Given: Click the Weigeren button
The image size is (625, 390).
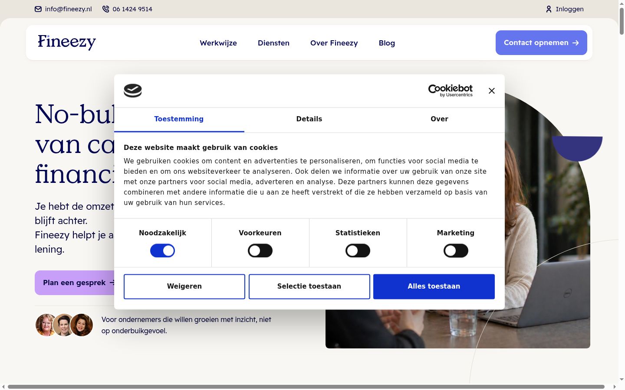Looking at the screenshot, I should [184, 286].
